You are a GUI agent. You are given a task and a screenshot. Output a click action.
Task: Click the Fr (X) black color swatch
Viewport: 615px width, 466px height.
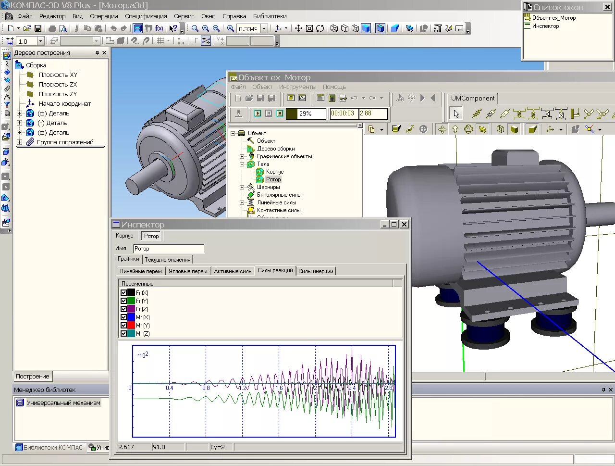point(131,292)
